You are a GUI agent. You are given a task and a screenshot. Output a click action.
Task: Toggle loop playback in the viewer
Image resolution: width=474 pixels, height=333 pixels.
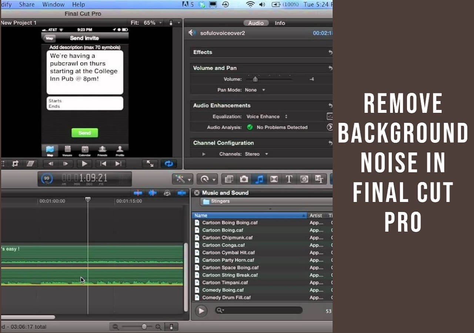pyautogui.click(x=168, y=164)
